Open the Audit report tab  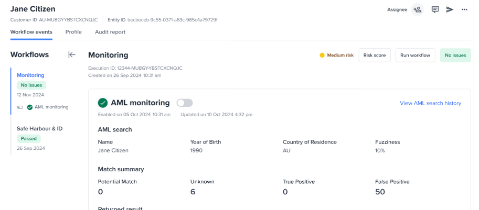coord(110,32)
